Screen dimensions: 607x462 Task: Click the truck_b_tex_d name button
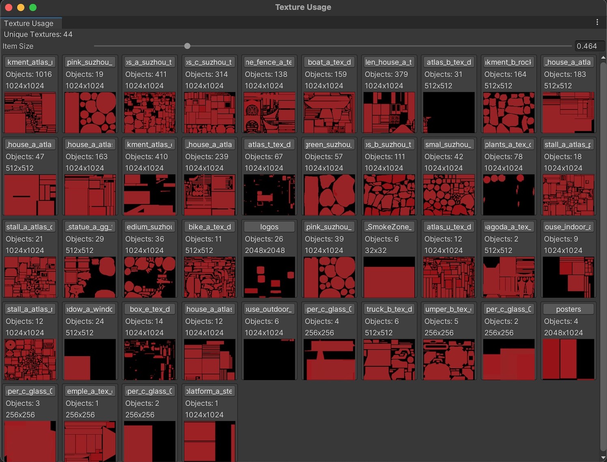point(389,309)
